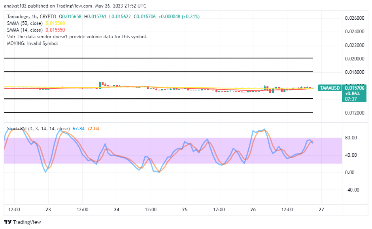Select the Vol data vendor notice
Viewport: 372px width, 229px height.
click(77, 37)
